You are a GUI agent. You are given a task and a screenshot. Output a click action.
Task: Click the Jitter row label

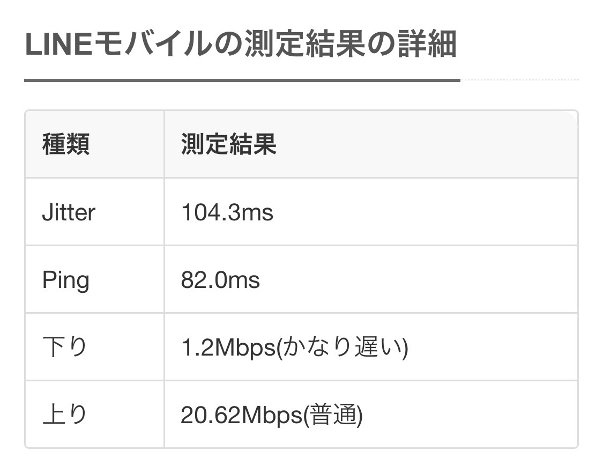tap(69, 212)
